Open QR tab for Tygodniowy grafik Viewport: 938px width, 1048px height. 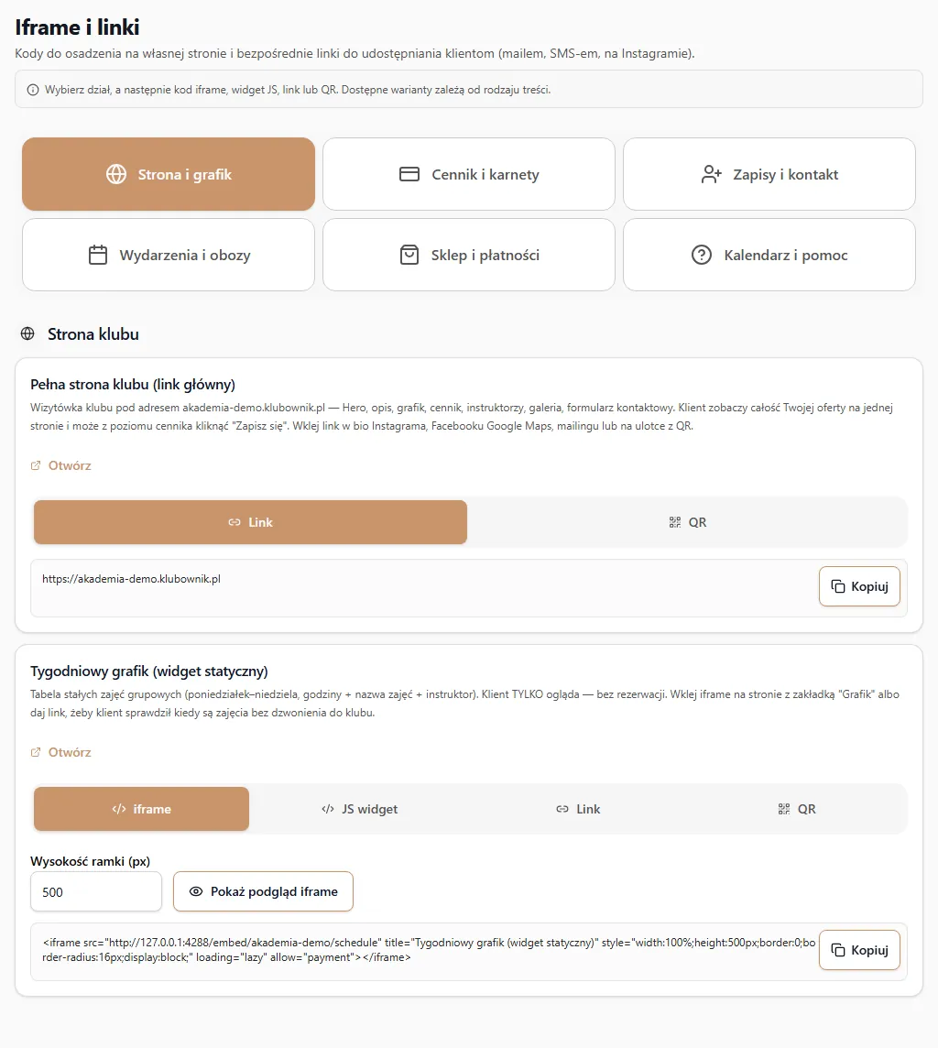pyautogui.click(x=797, y=809)
